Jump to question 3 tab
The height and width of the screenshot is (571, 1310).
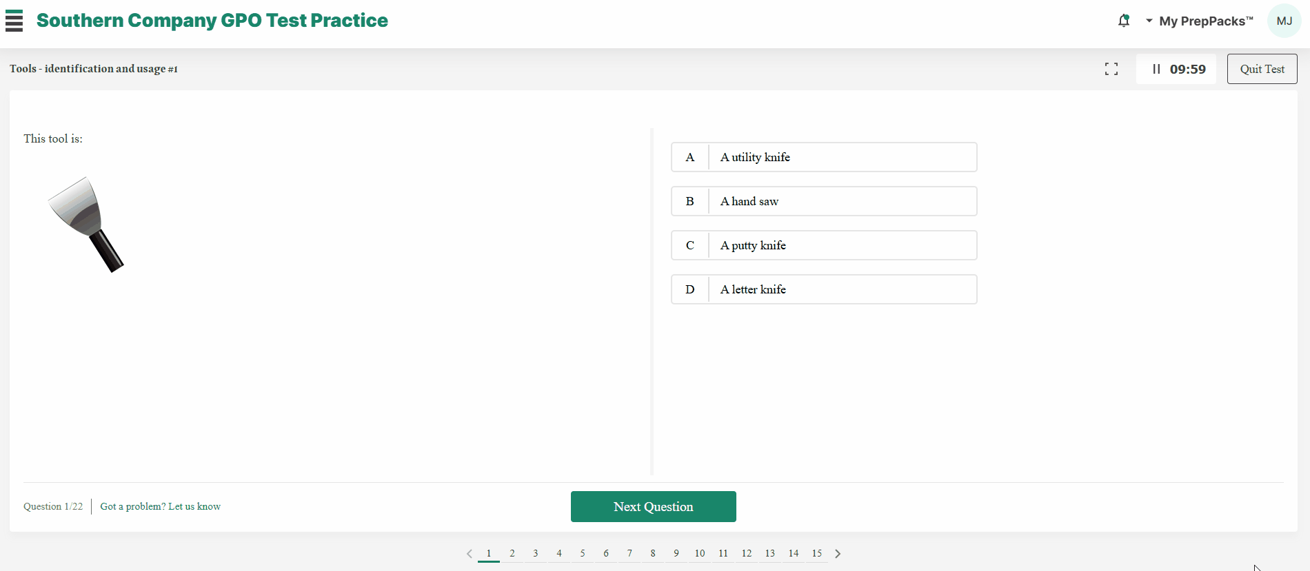[536, 554]
